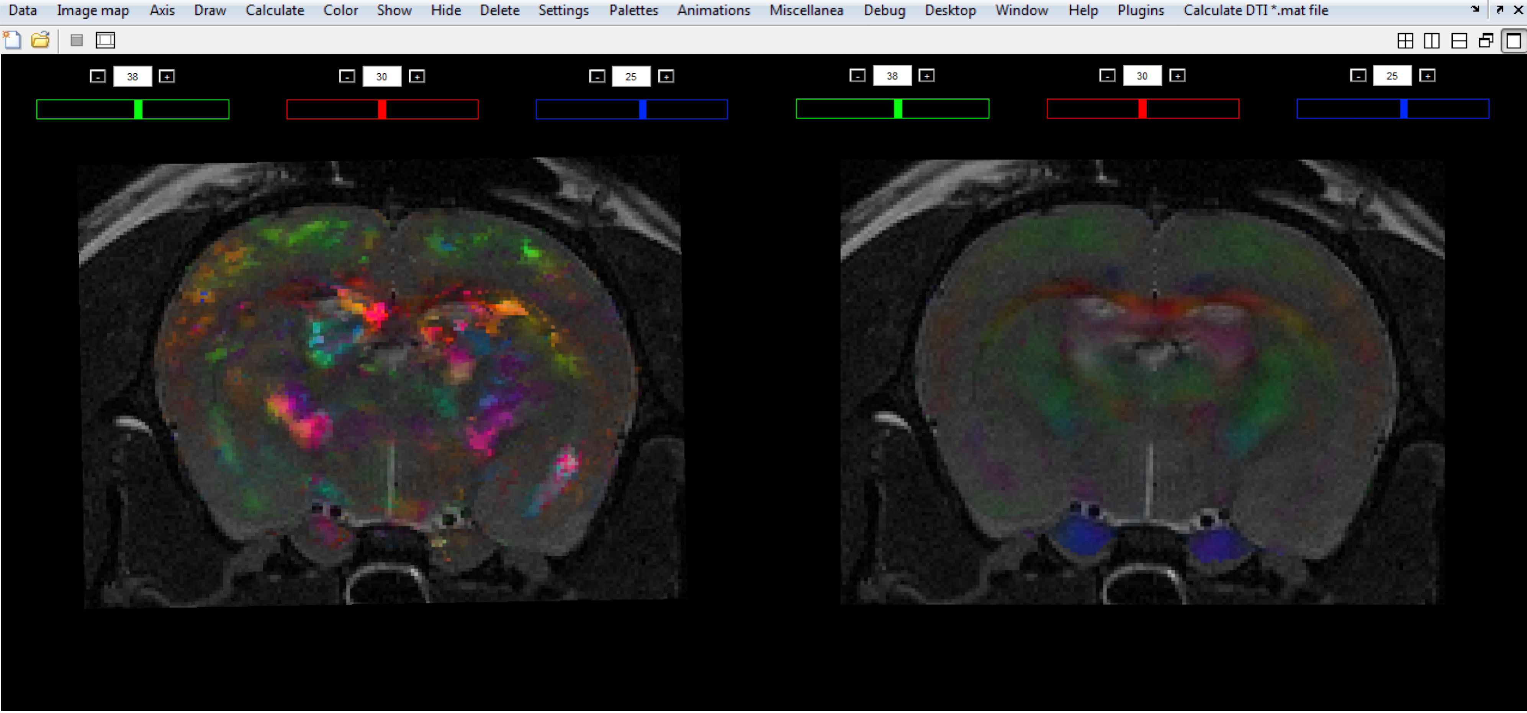Float the figures as cascaded windows

click(1486, 41)
